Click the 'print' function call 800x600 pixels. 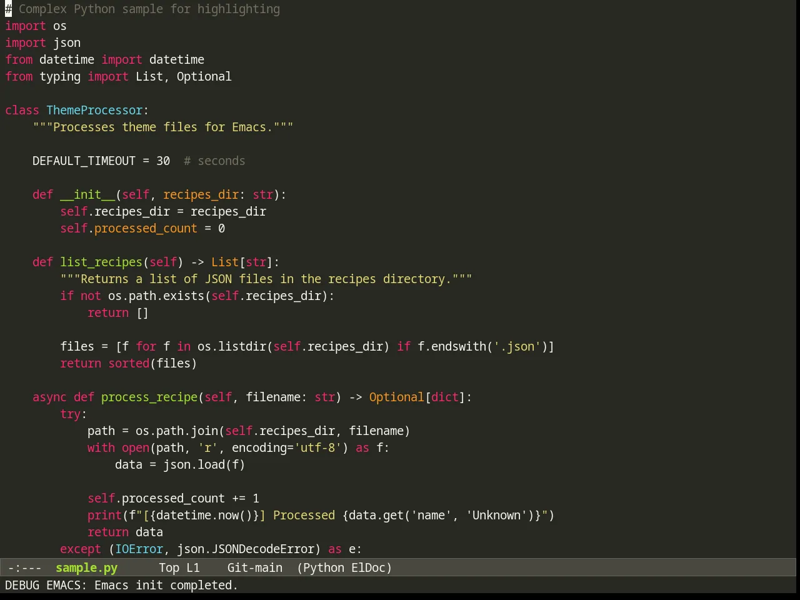click(x=104, y=515)
